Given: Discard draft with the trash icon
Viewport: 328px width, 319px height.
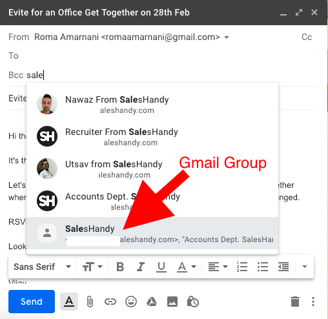Looking at the screenshot, I should (295, 302).
